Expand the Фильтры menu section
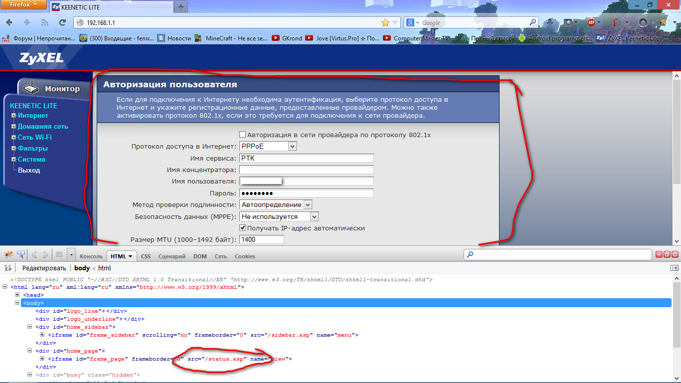Image resolution: width=681 pixels, height=383 pixels. point(14,149)
